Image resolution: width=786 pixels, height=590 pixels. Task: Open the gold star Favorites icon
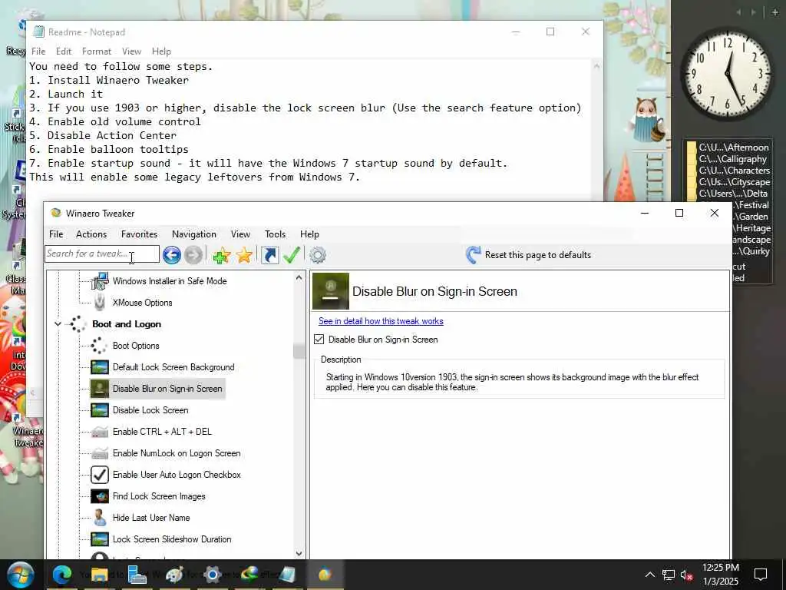pos(245,255)
